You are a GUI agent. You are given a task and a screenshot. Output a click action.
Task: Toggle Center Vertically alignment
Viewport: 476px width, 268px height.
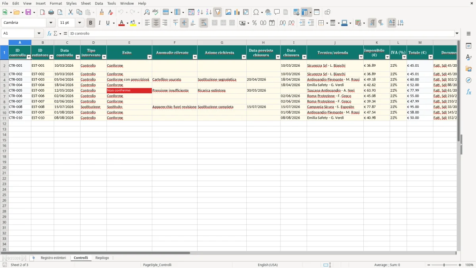[x=184, y=23]
